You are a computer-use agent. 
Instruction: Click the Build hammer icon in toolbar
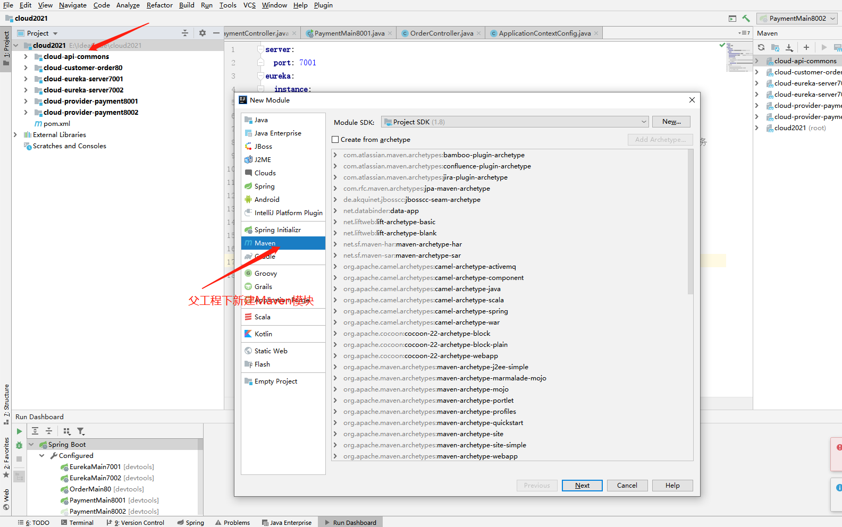(746, 19)
